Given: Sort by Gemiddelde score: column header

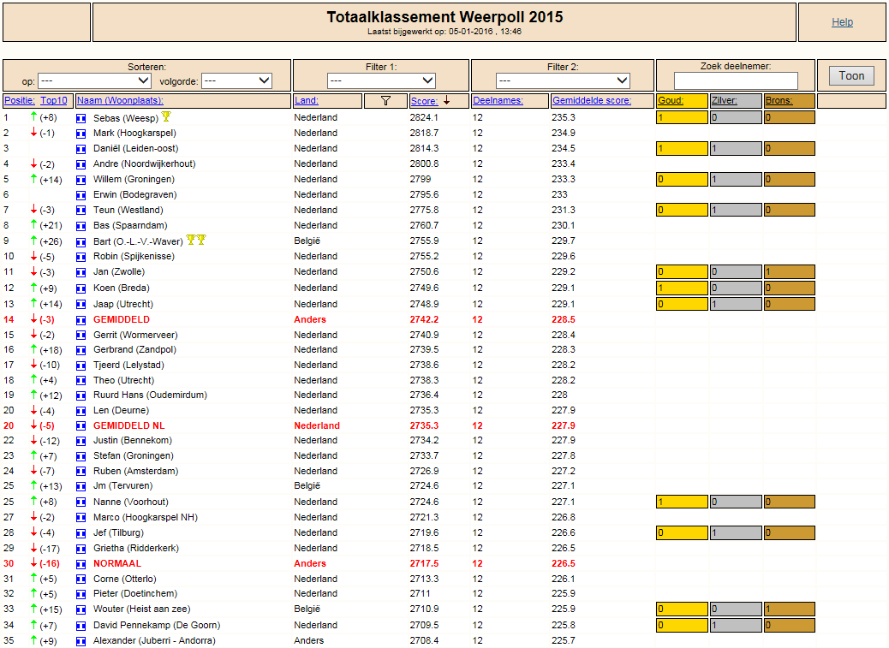Looking at the screenshot, I should (592, 101).
